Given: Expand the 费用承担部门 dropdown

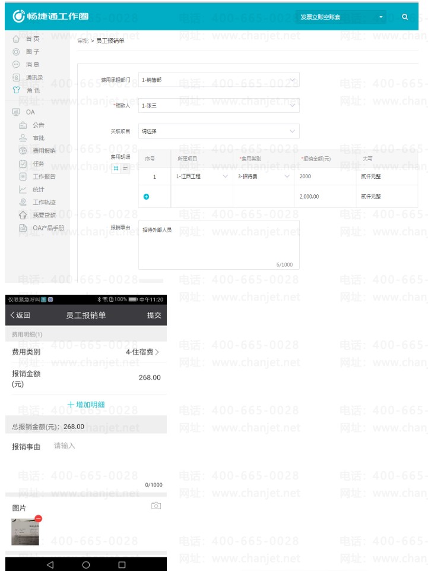Looking at the screenshot, I should pyautogui.click(x=218, y=80).
